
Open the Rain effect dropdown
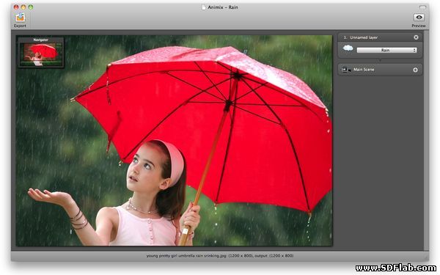pos(386,50)
